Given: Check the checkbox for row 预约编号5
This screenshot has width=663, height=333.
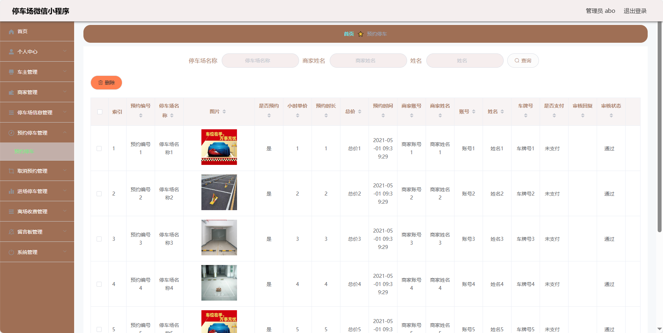Looking at the screenshot, I should (99, 329).
